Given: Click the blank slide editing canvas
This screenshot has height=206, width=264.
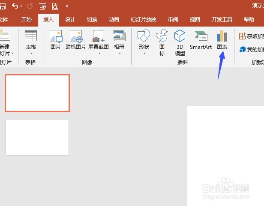Looking at the screenshot, I should pyautogui.click(x=225, y=156).
